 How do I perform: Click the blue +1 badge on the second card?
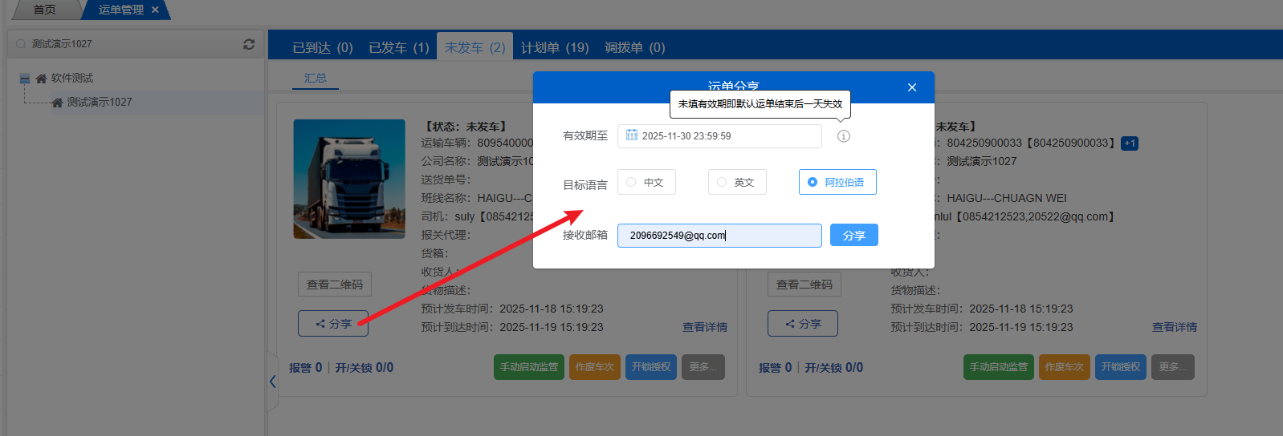coord(1129,143)
